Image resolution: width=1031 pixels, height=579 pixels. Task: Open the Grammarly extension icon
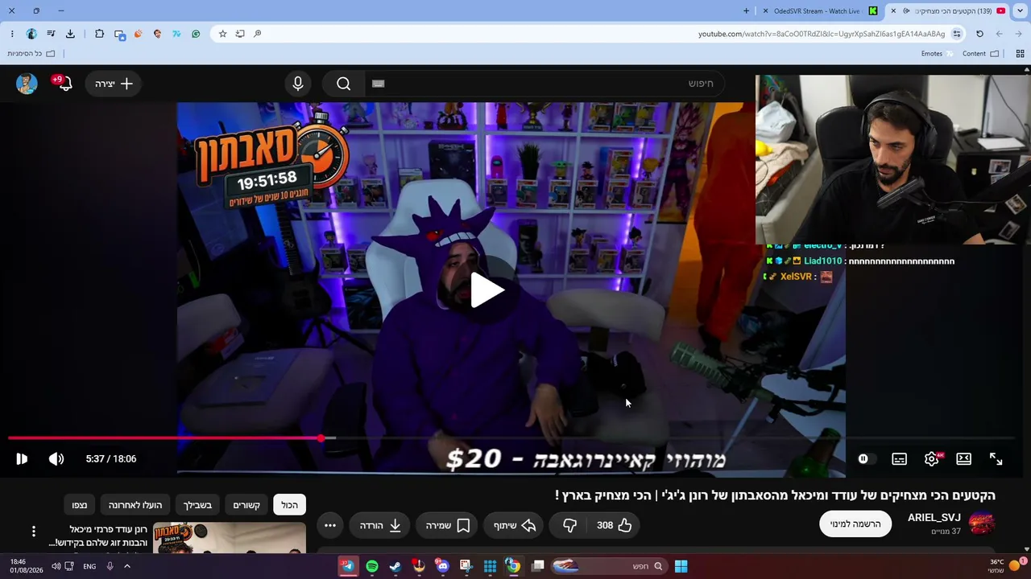pos(196,34)
